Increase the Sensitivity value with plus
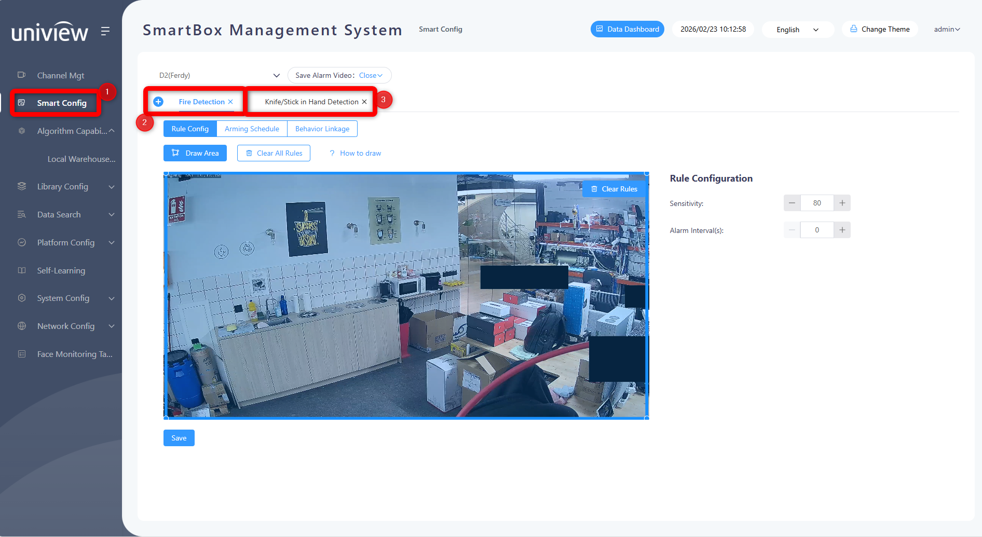Screen dimensions: 982x537 point(842,203)
